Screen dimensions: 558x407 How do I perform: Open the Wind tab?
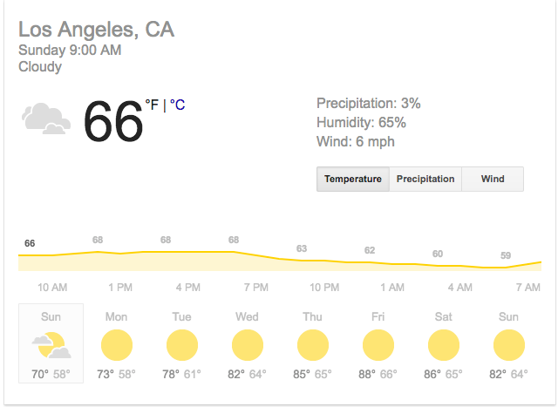tap(493, 179)
